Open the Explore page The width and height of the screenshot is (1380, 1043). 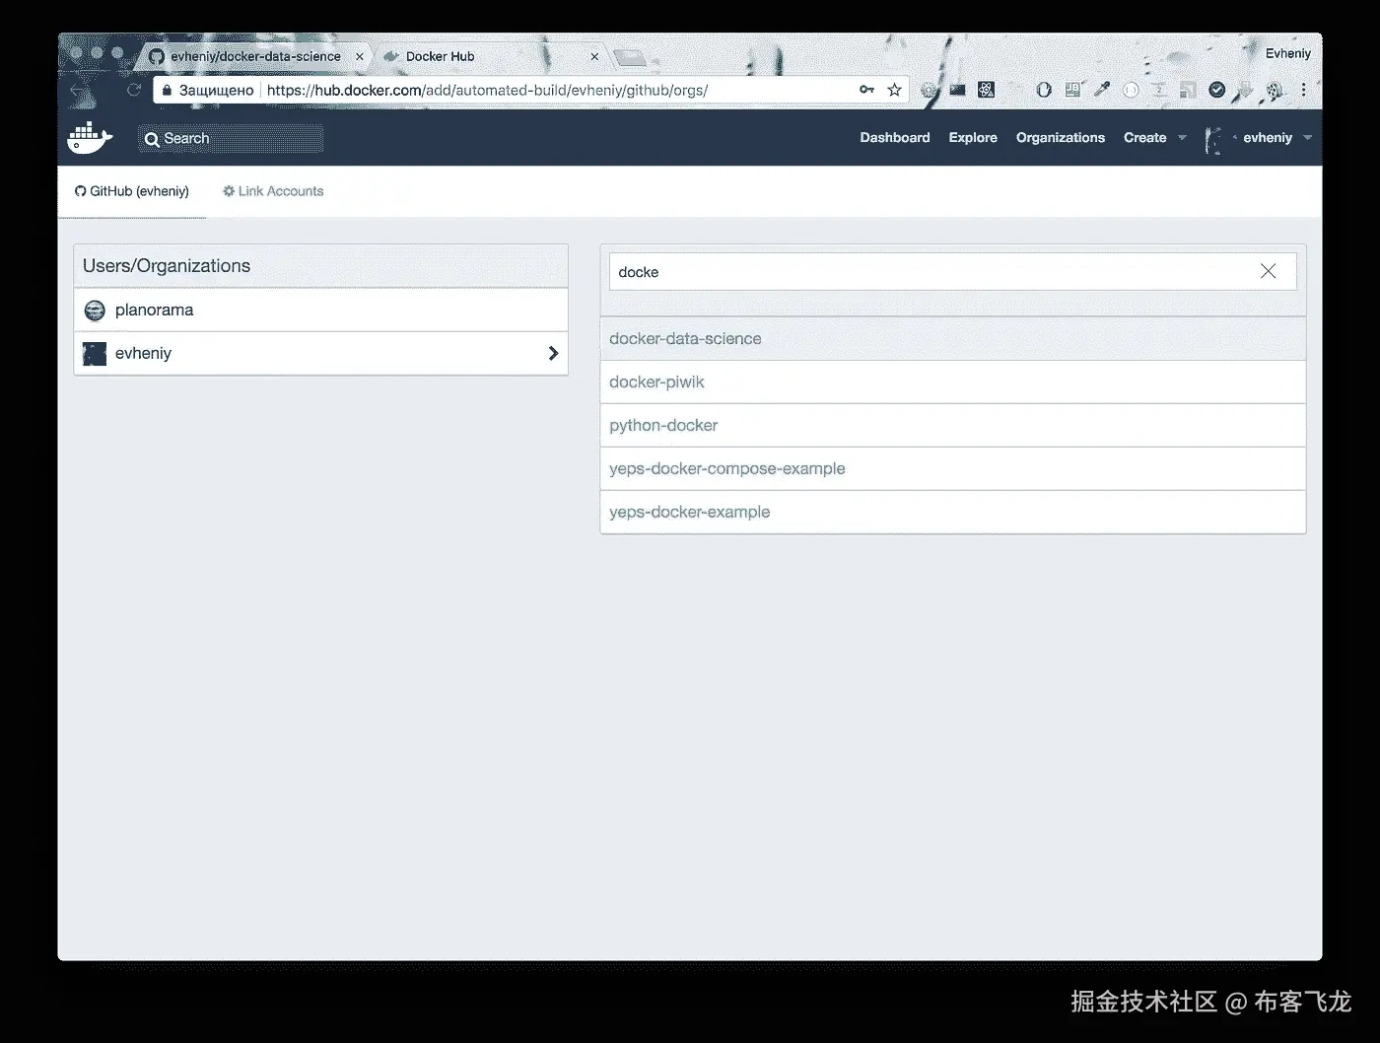tap(973, 138)
